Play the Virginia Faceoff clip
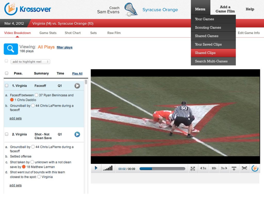Image resolution: width=264 pixels, height=211 pixels. (77, 86)
